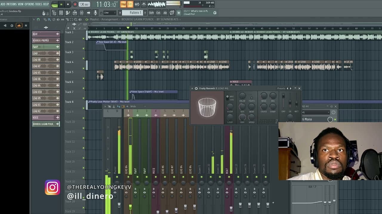Click the chat bubble icon beside Alt

(x=172, y=13)
